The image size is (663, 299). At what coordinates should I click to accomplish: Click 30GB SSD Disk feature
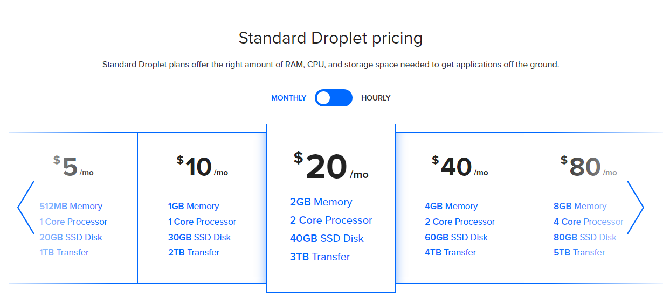point(199,237)
